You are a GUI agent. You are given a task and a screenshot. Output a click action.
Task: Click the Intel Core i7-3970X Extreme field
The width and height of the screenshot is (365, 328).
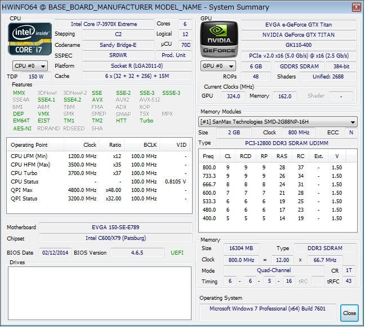104,24
